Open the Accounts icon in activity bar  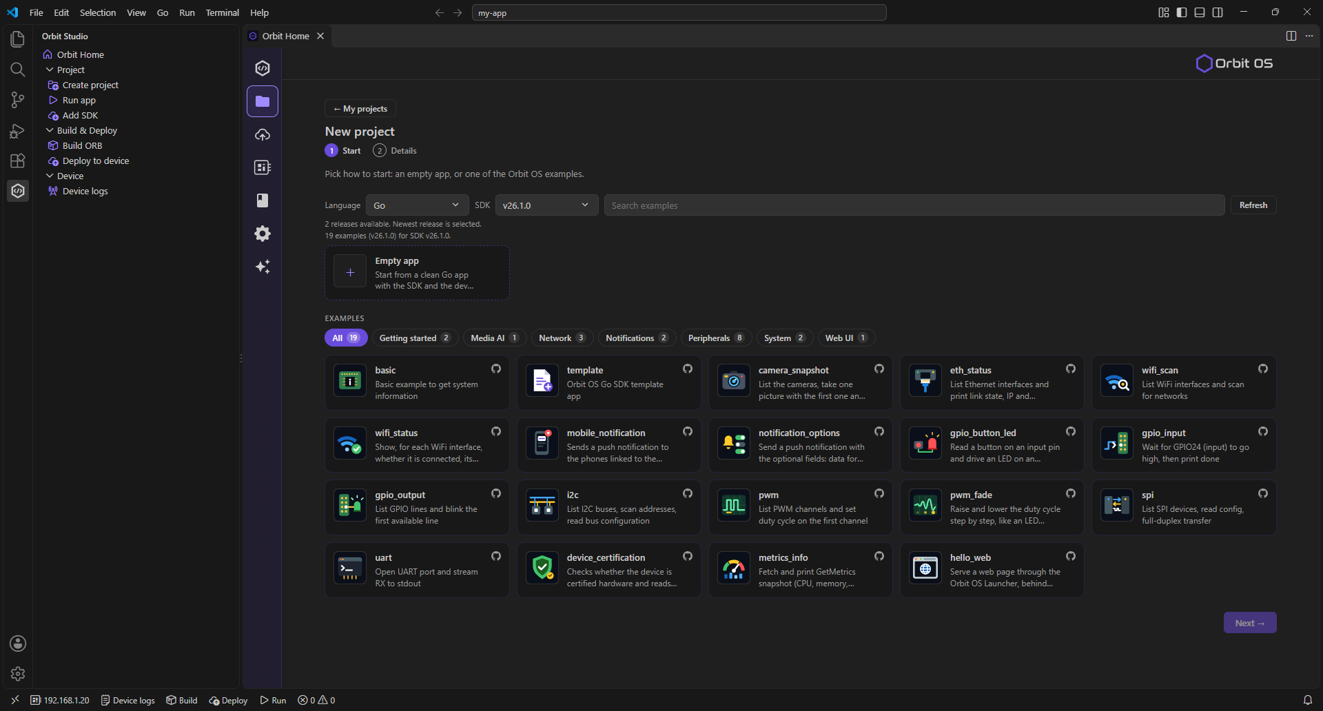[18, 643]
